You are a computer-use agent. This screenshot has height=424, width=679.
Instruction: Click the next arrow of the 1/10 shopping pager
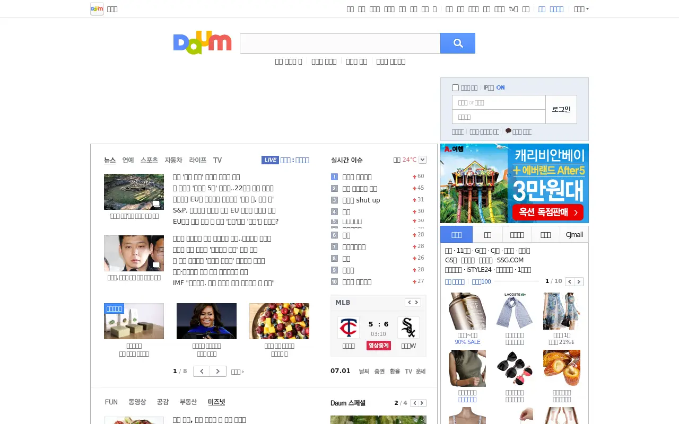[x=579, y=281]
